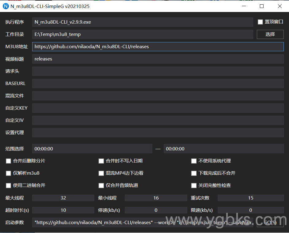The height and width of the screenshot is (233, 289).
Task: Focus the 执行程序 executable field
Action: pos(142,22)
